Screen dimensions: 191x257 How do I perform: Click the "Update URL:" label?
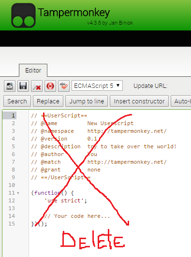[150, 86]
